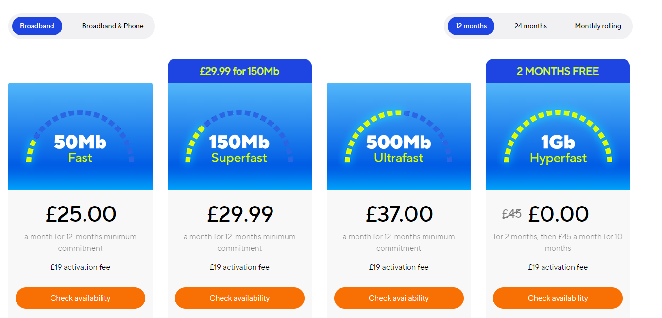Click the 500Mb Ultrafast speed gauge graphic
Screen dimensions: 662x318
point(399,136)
